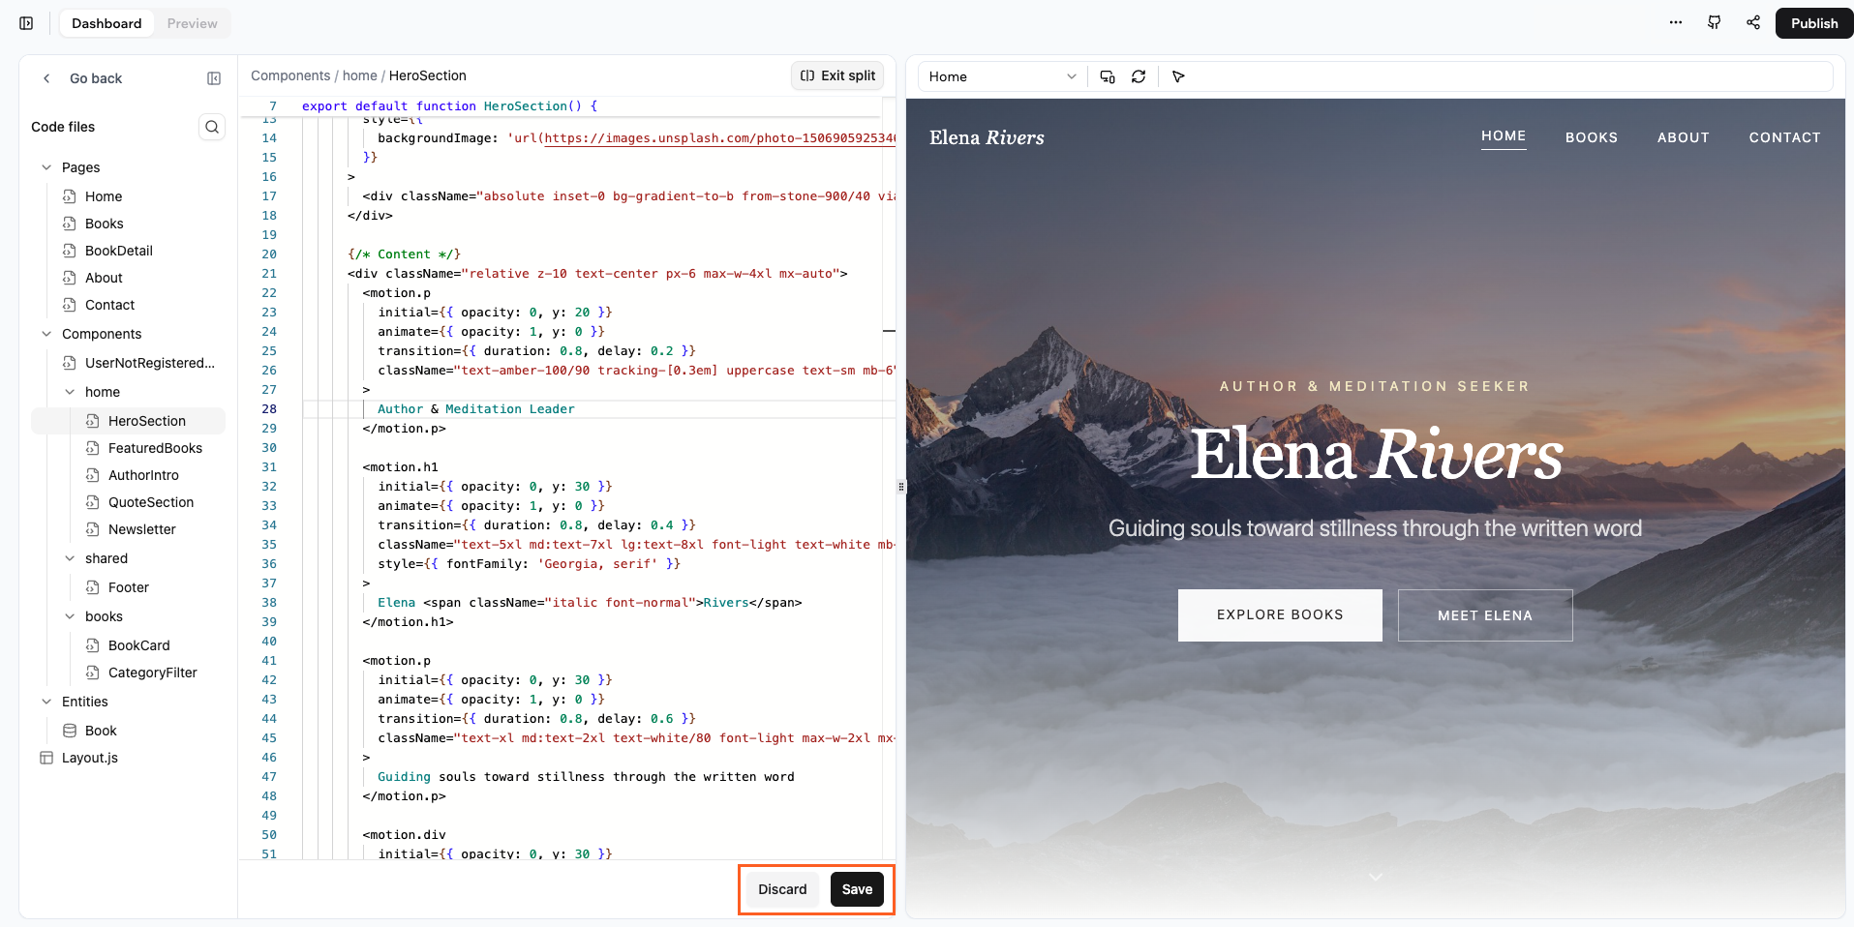This screenshot has width=1854, height=927.
Task: Refresh the live preview
Action: [x=1140, y=76]
